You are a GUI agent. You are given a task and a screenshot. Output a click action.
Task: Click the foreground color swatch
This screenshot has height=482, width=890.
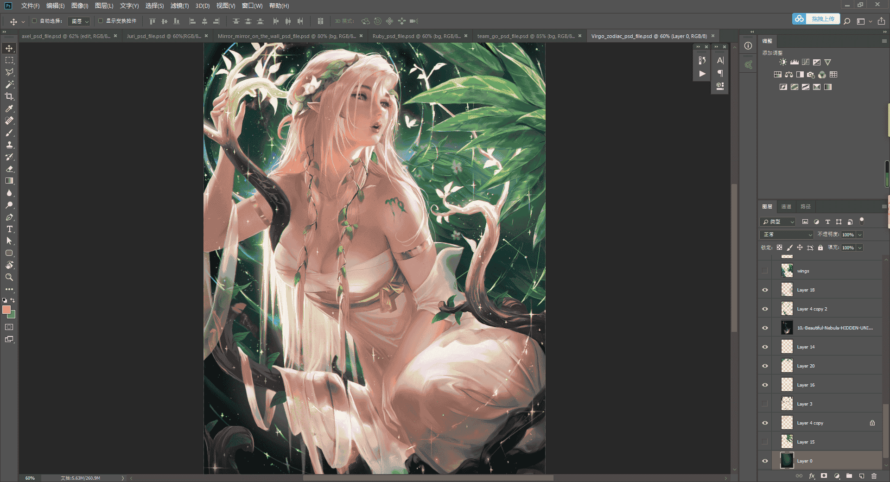click(6, 310)
